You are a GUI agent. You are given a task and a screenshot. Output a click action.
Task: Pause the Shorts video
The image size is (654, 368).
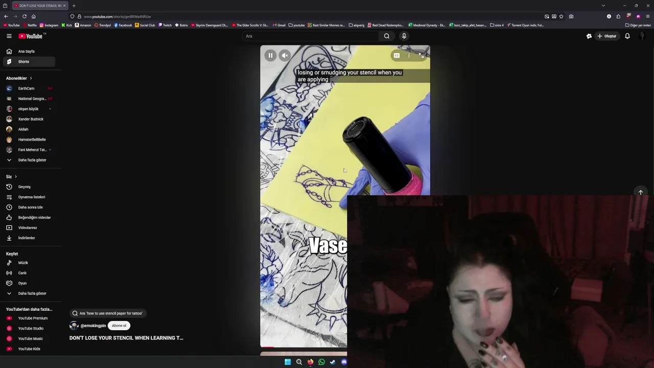270,55
